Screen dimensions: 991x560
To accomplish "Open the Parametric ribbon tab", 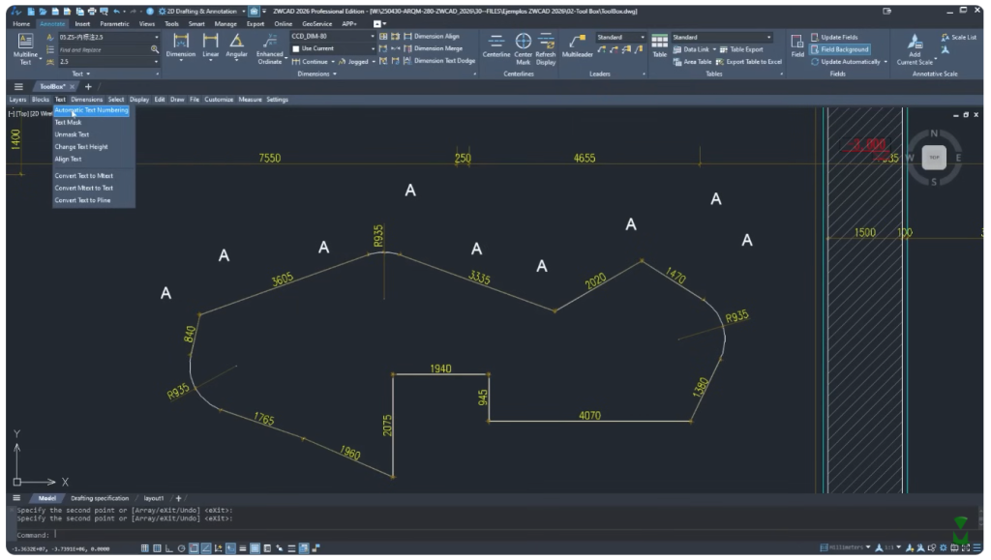I will point(114,24).
